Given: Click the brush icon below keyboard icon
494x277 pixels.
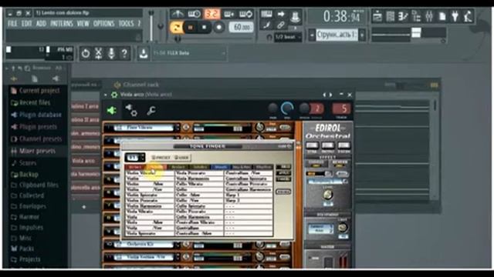Looking at the screenshot, I should (266, 25).
